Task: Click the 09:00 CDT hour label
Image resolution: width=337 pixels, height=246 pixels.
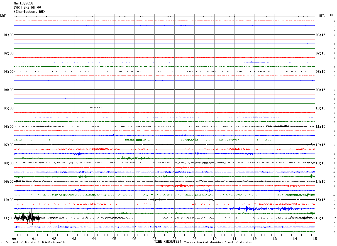Action: coord(9,182)
